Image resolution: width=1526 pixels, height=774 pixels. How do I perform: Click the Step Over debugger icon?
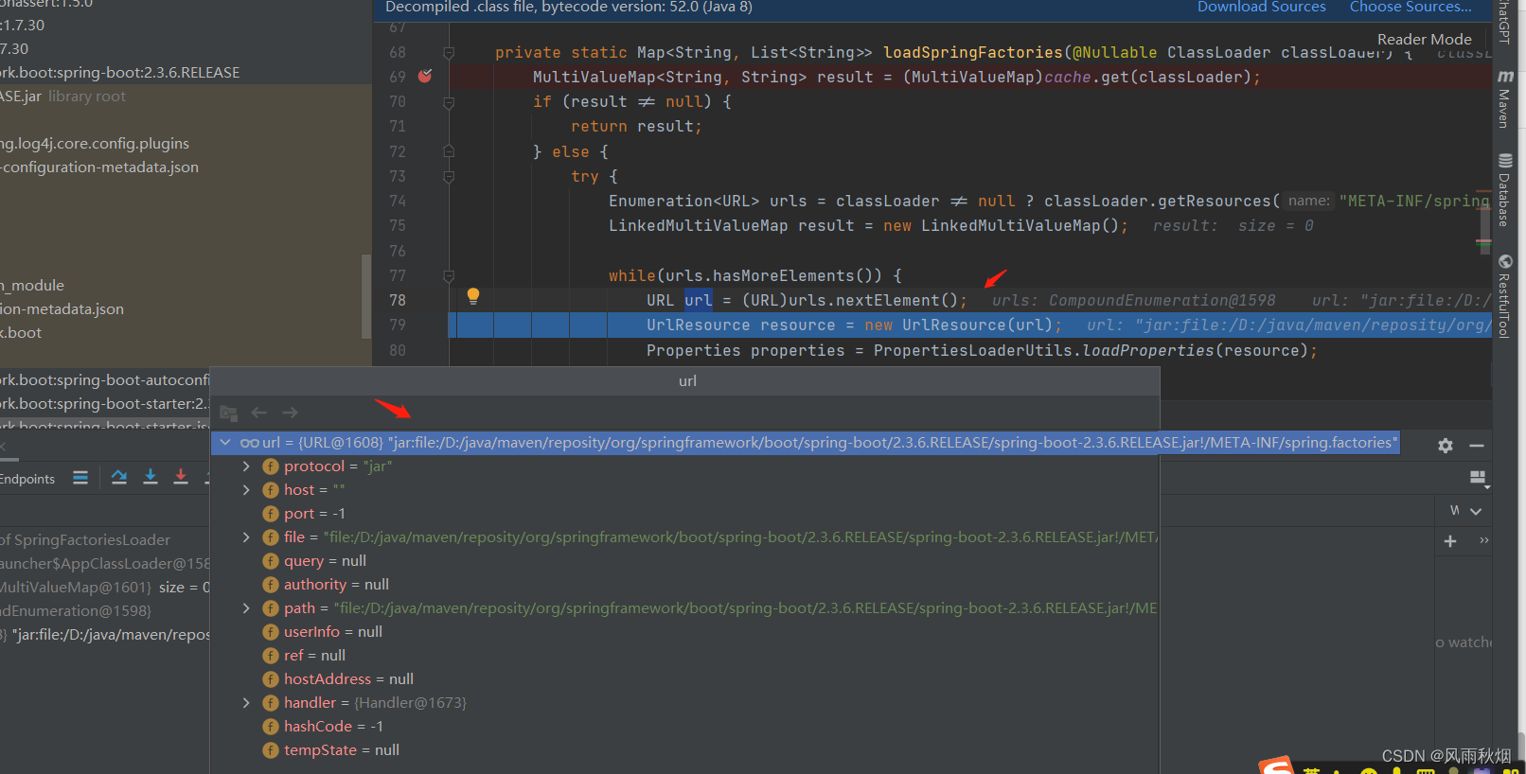coord(119,477)
